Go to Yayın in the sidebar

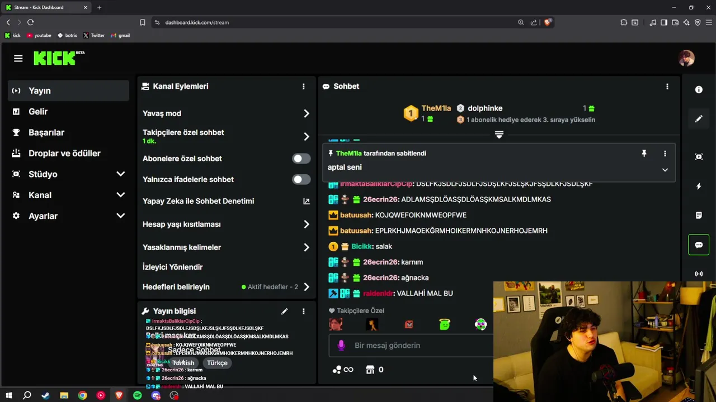point(68,90)
